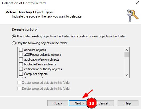141x109 pixels.
Task: Open Help for this wizard page
Action: tap(128, 103)
